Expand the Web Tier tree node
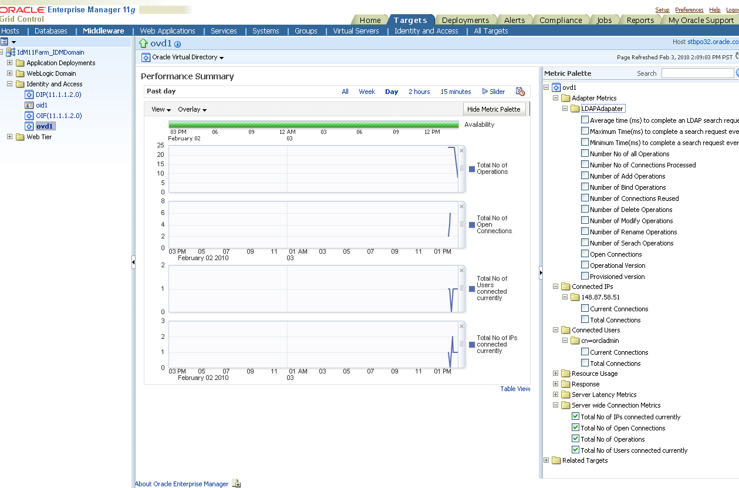This screenshot has width=739, height=488. pos(9,137)
